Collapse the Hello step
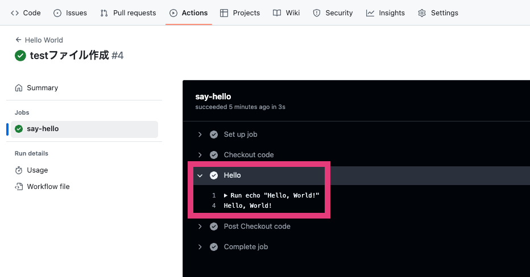 pyautogui.click(x=200, y=175)
